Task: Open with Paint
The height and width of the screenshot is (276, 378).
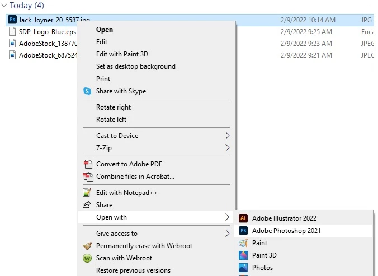Action: (303, 243)
